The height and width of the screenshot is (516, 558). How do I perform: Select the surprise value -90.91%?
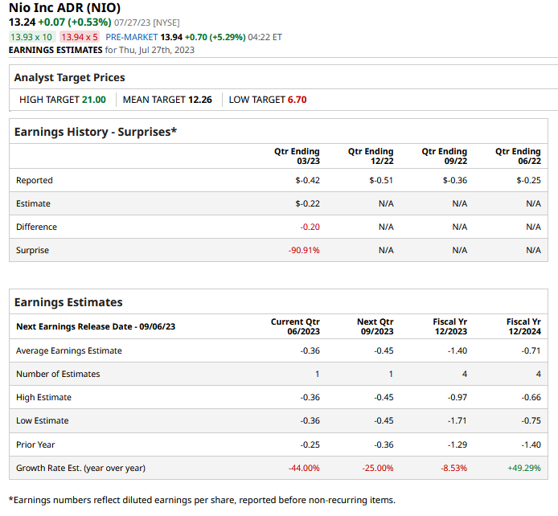304,250
